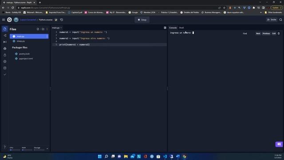Add a new file in Files panel

pos(38,29)
